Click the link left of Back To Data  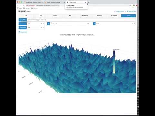[119, 11]
